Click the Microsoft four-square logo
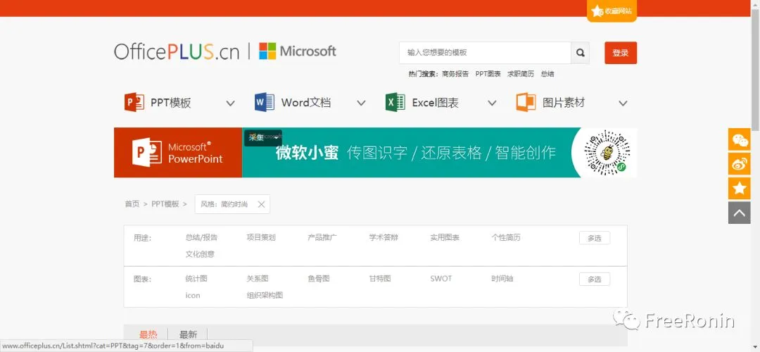Viewport: 760px width, 352px height. click(267, 51)
